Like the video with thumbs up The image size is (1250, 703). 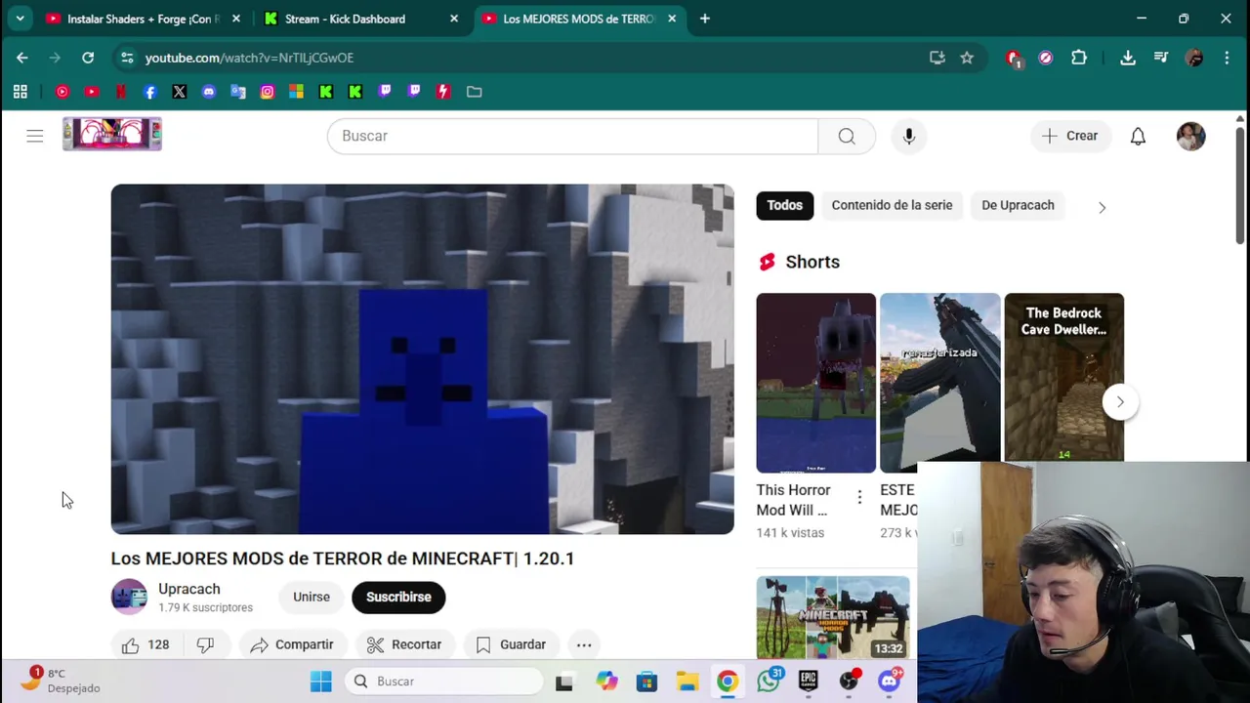click(x=145, y=644)
